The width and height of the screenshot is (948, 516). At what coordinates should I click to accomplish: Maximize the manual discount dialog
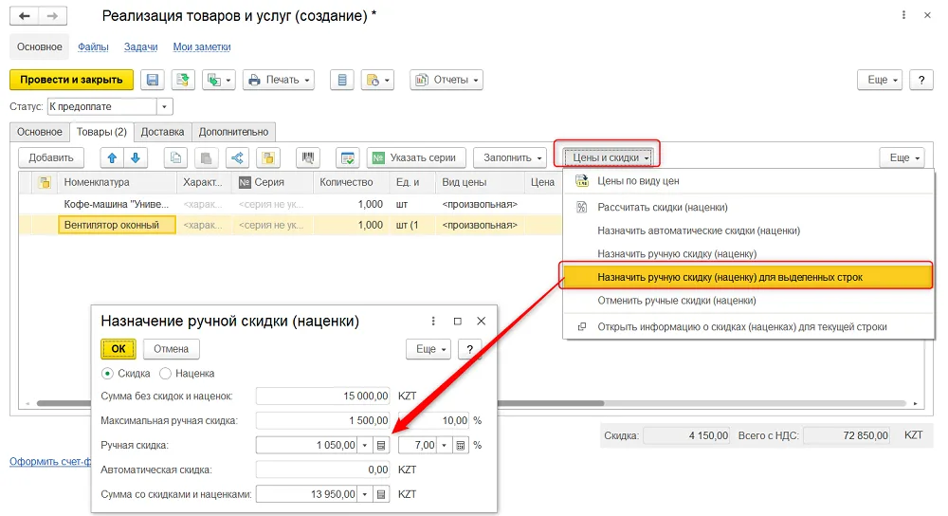[458, 322]
